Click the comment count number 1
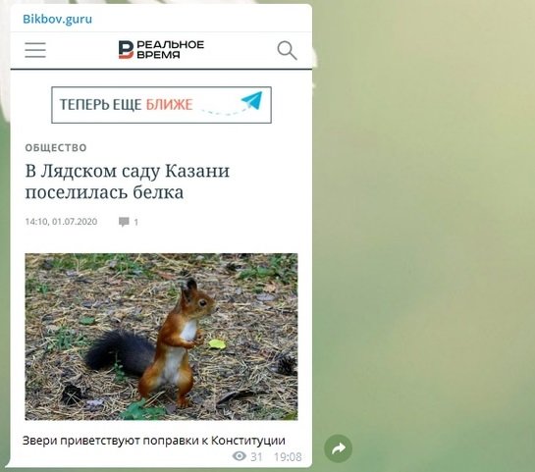The image size is (535, 472). (x=136, y=223)
